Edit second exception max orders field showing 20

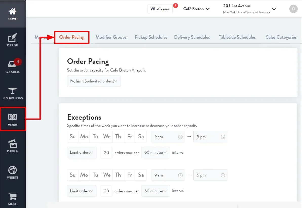coord(107,191)
